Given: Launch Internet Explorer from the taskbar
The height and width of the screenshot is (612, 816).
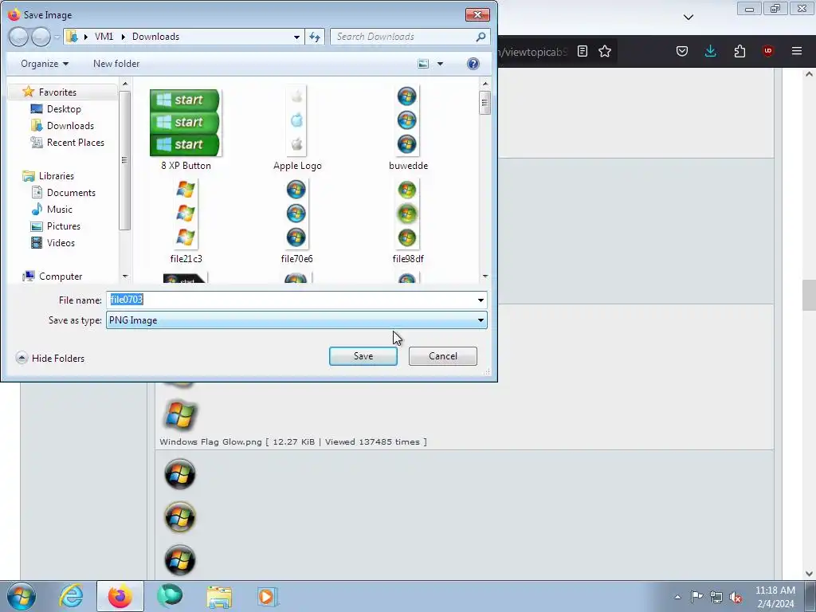Looking at the screenshot, I should pos(71,596).
